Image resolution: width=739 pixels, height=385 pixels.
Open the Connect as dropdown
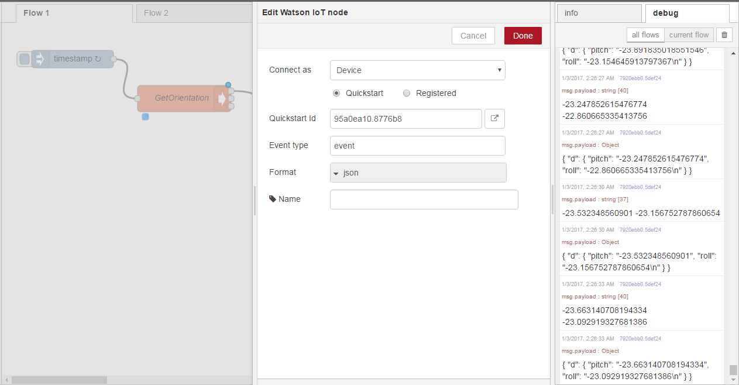[417, 70]
